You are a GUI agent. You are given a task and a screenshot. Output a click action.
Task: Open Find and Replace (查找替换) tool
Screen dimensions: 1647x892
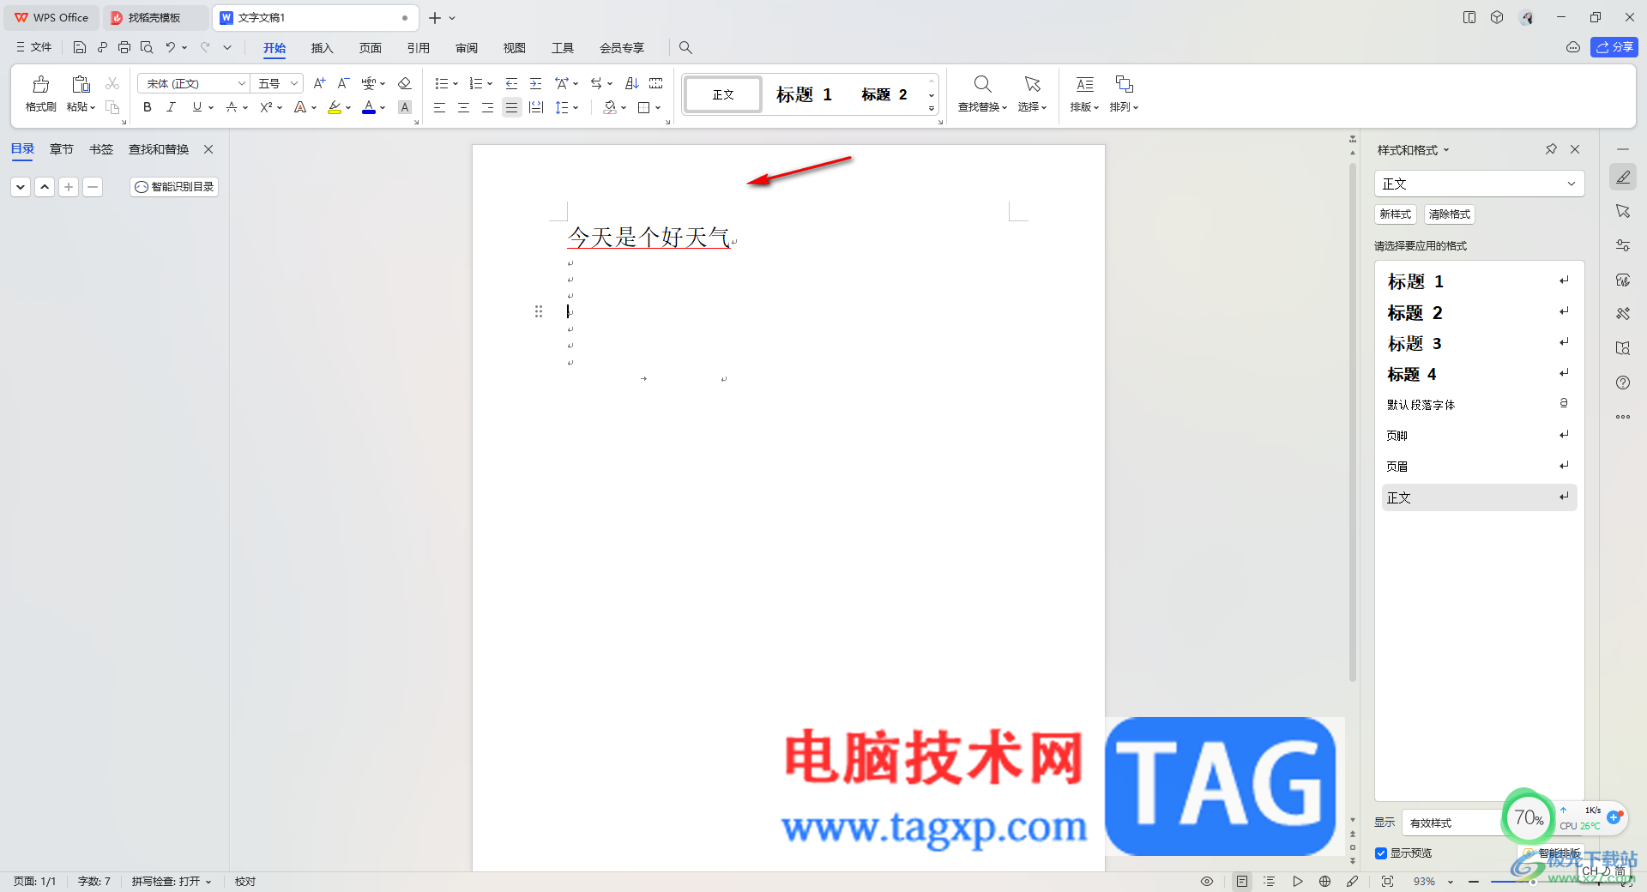click(982, 93)
